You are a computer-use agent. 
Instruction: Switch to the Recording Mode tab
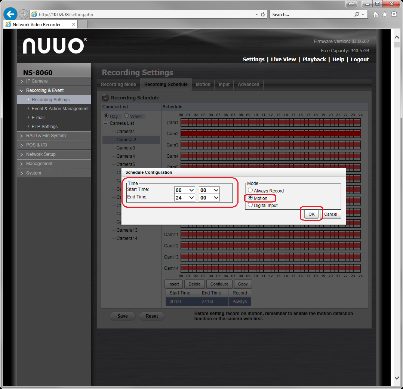tap(119, 84)
